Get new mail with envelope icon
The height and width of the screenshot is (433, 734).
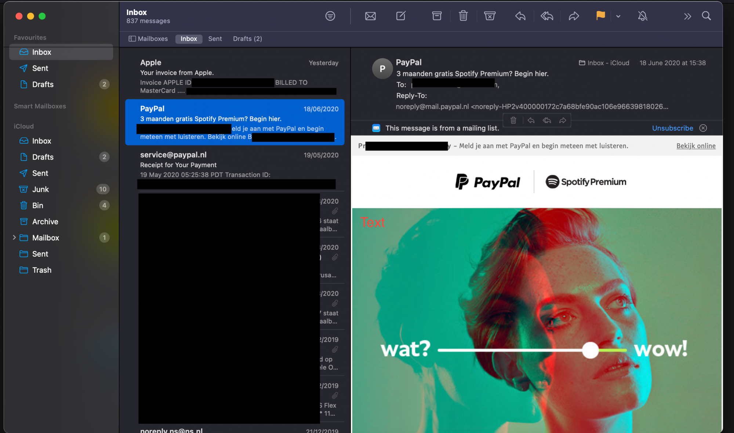pyautogui.click(x=370, y=16)
